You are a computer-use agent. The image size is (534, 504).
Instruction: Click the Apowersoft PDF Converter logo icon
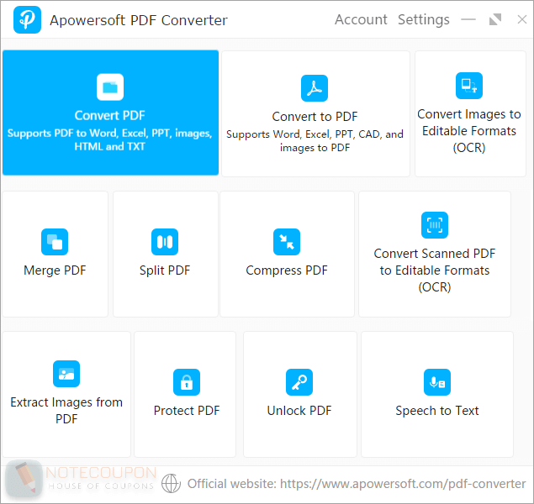(27, 19)
